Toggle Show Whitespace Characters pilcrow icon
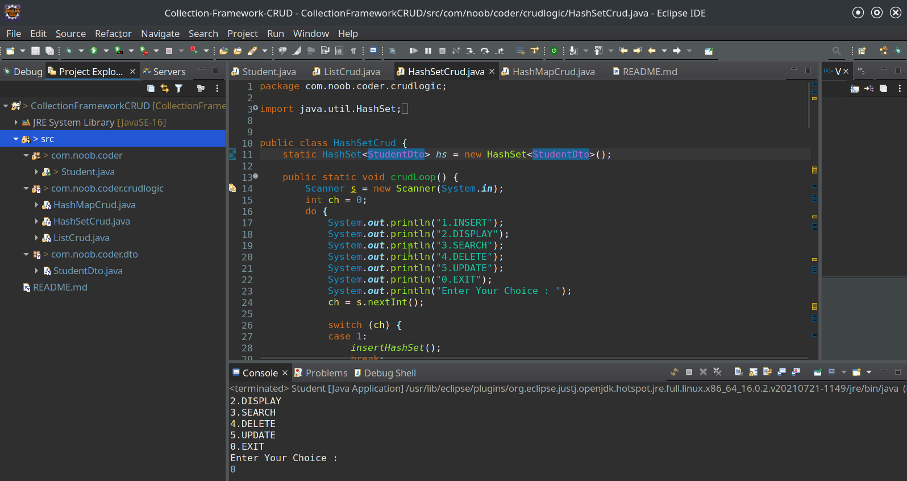 [x=353, y=51]
